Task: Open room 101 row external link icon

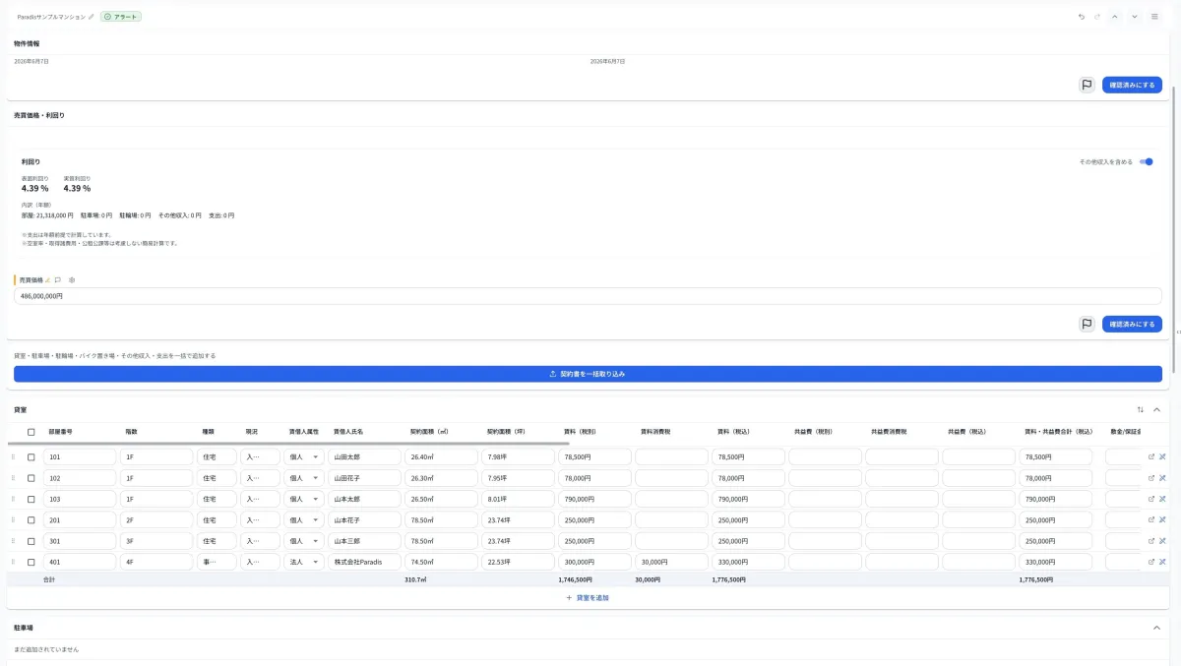Action: tap(1151, 456)
